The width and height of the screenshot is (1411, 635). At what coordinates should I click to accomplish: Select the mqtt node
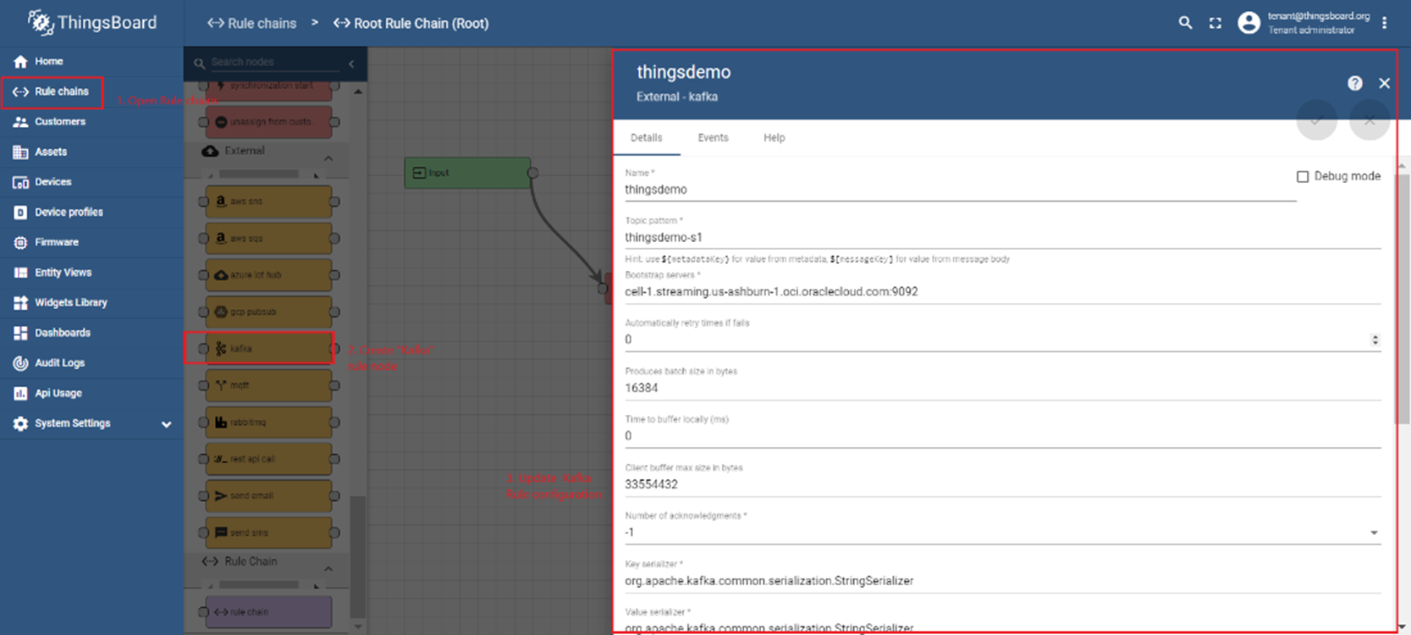(268, 385)
